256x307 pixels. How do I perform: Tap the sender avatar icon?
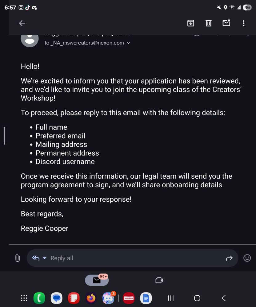[30, 40]
